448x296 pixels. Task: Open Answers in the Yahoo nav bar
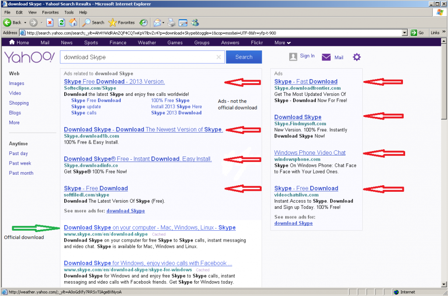(x=230, y=42)
